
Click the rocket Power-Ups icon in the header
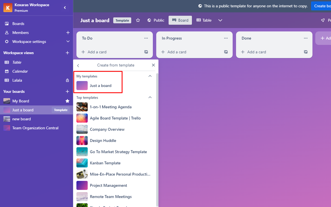coord(323,20)
